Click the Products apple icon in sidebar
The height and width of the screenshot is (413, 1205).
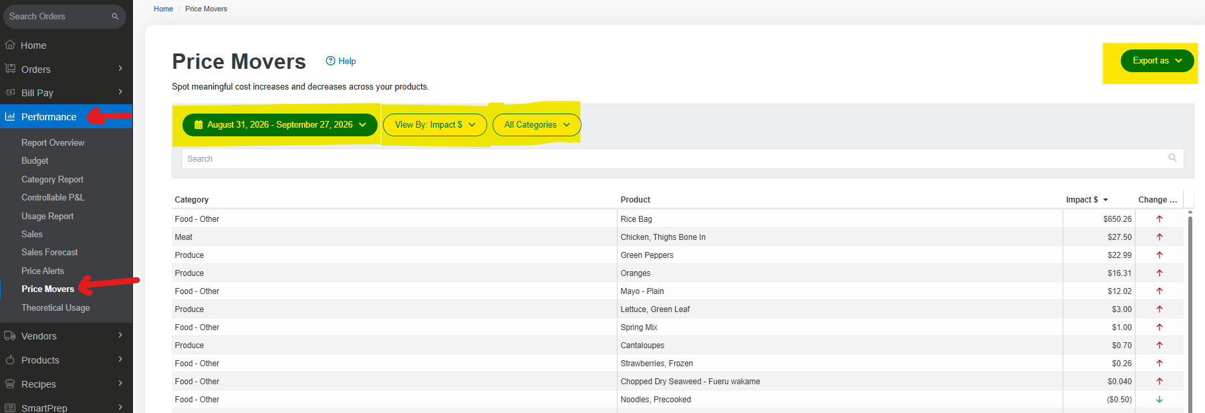point(10,360)
